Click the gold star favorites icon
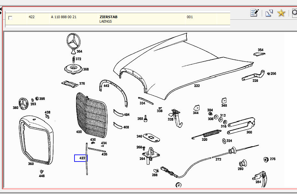This screenshot has width=297, height=194. (281, 13)
